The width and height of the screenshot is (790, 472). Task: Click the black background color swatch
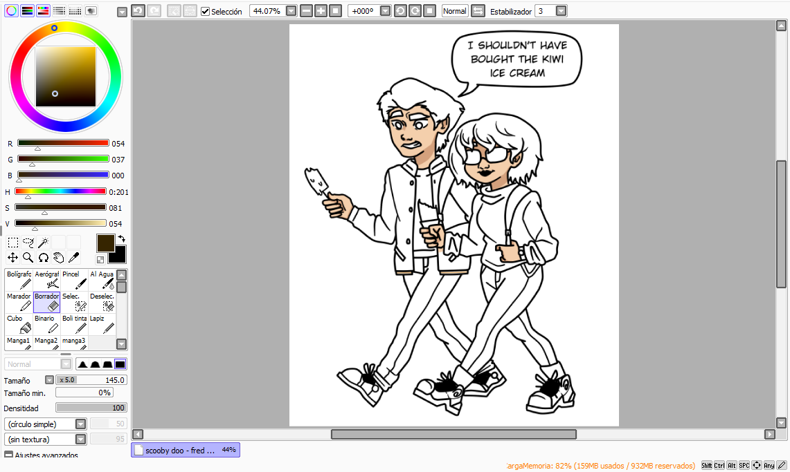point(119,256)
